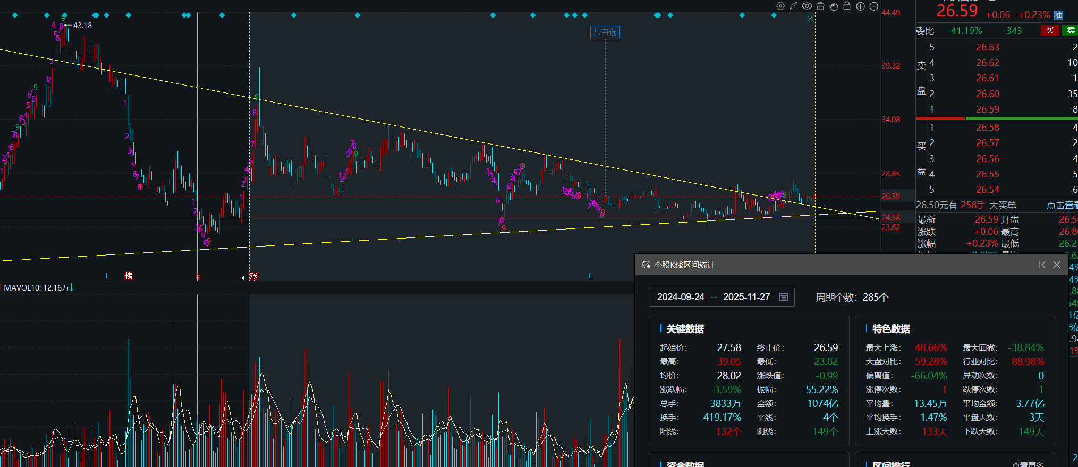This screenshot has height=467, width=1078.
Task: Click the 最新 26.59 quote value
Action: pyautogui.click(x=987, y=219)
